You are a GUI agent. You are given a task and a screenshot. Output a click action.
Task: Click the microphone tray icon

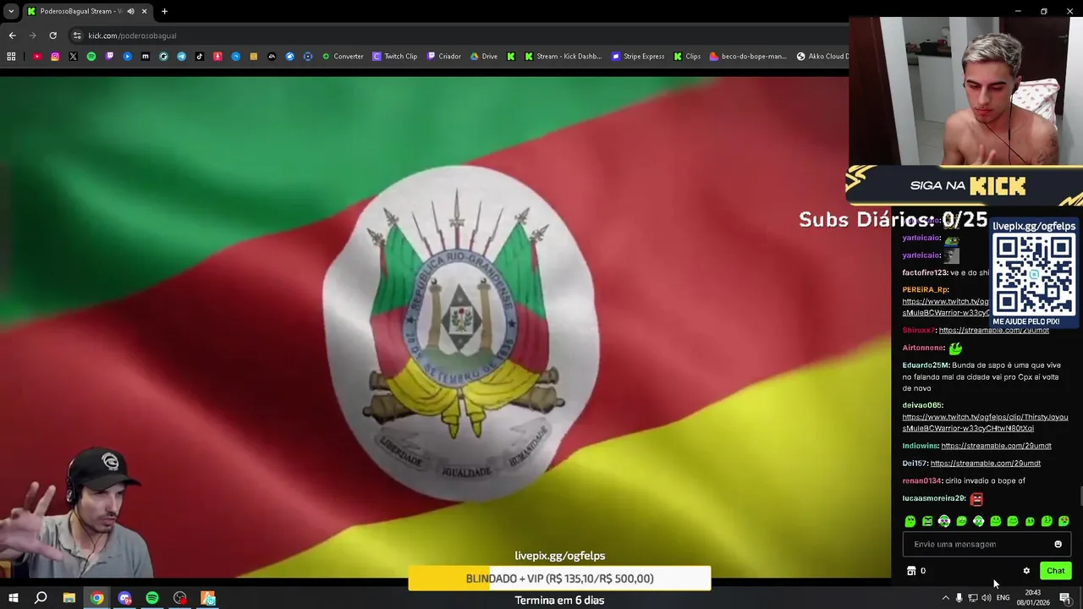pyautogui.click(x=959, y=598)
